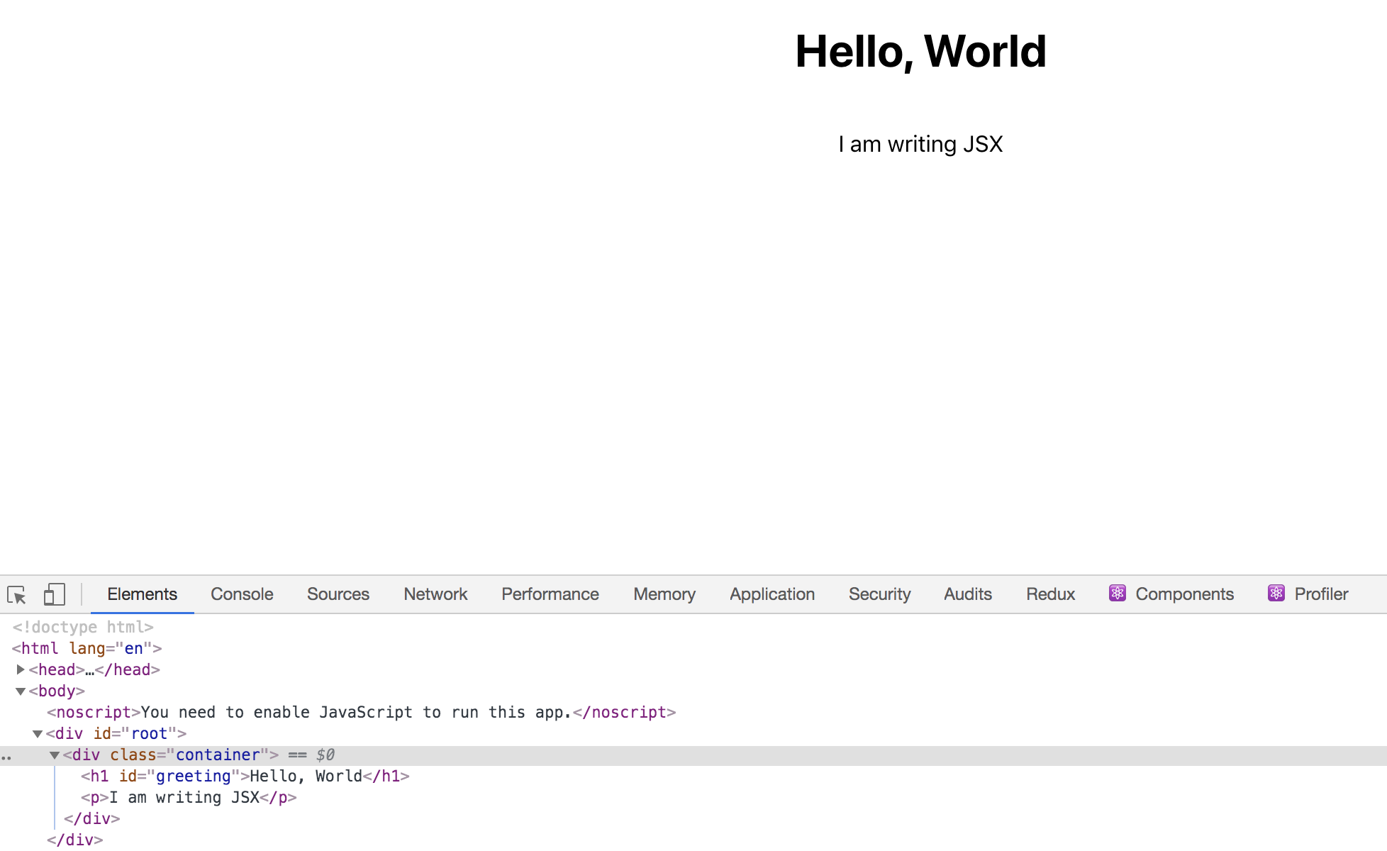Activate the inspect element picker icon
This screenshot has width=1387, height=851.
click(x=16, y=594)
